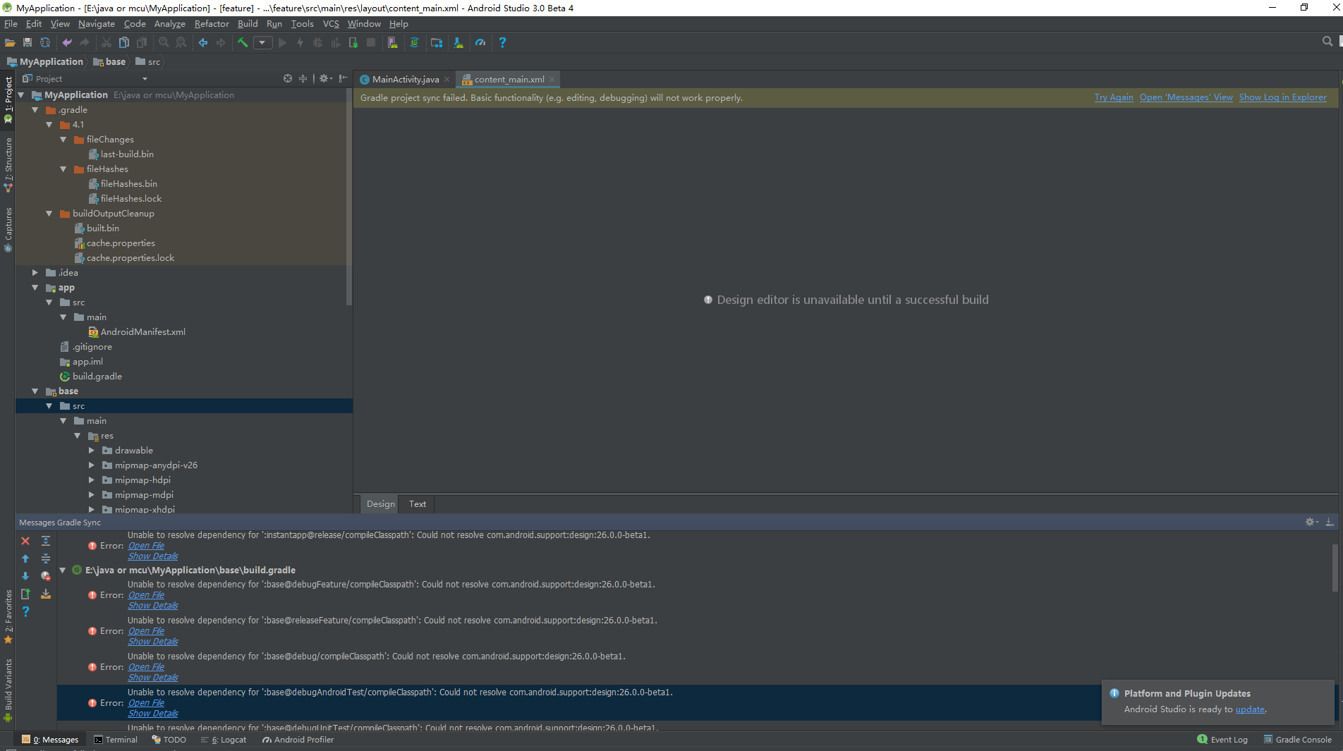Toggle the Gradle Console tool window

[1297, 740]
